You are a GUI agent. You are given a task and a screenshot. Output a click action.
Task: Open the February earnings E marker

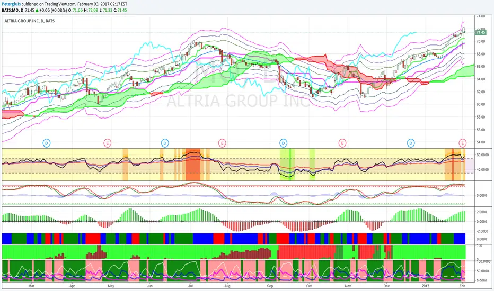coord(463,143)
